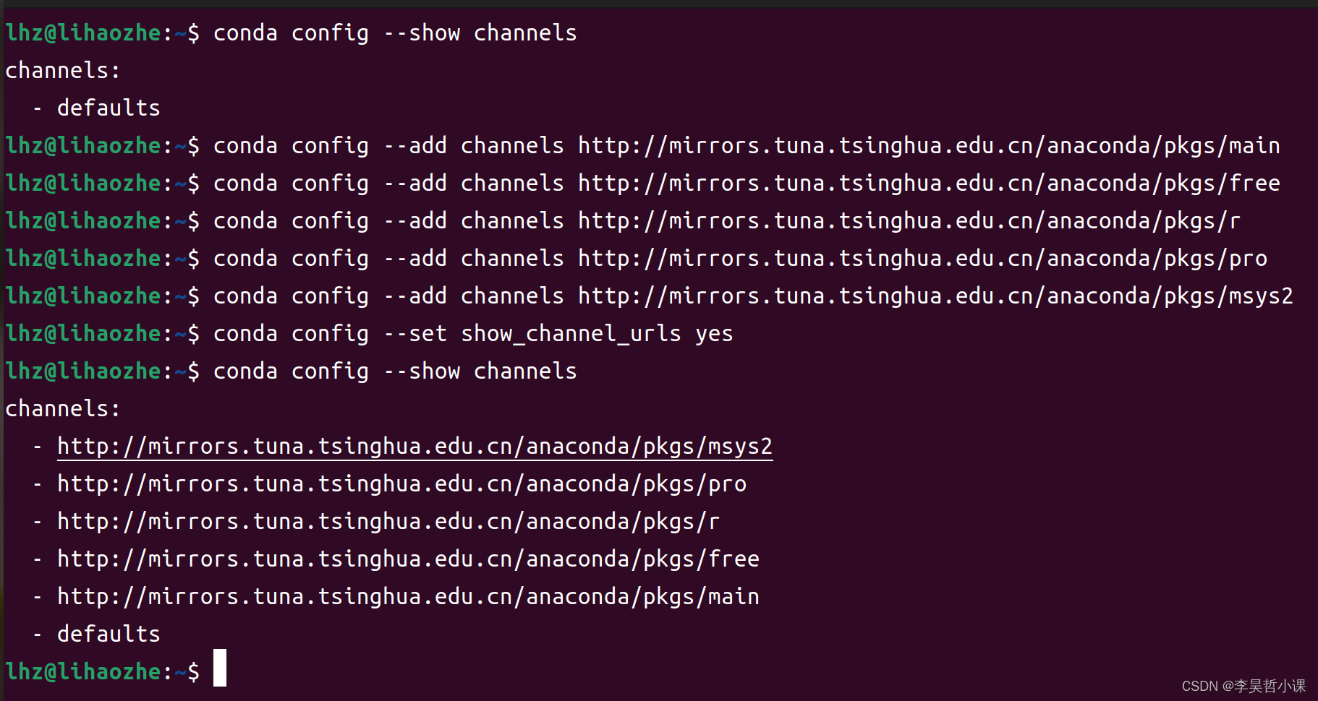Image resolution: width=1318 pixels, height=701 pixels.
Task: Click the pkgs/main URL in add command
Action: point(929,146)
